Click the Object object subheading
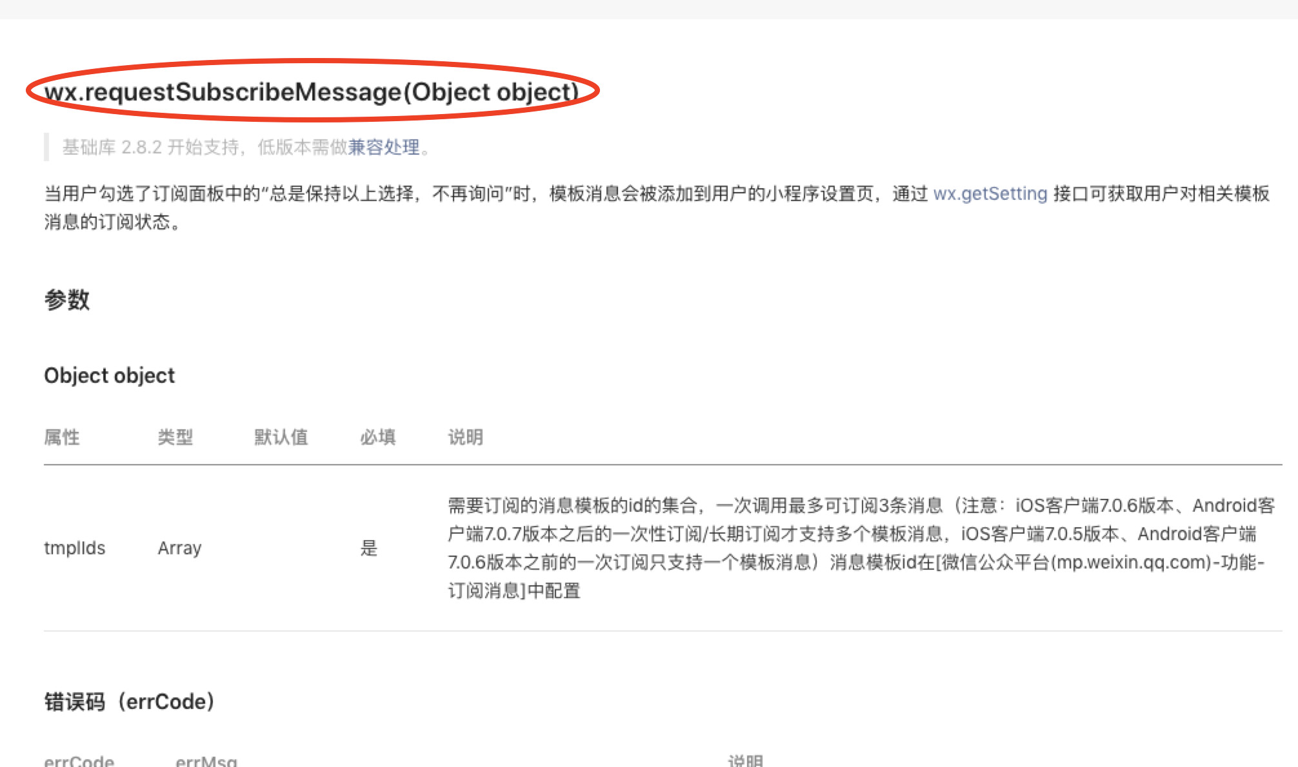The image size is (1298, 767). point(109,375)
